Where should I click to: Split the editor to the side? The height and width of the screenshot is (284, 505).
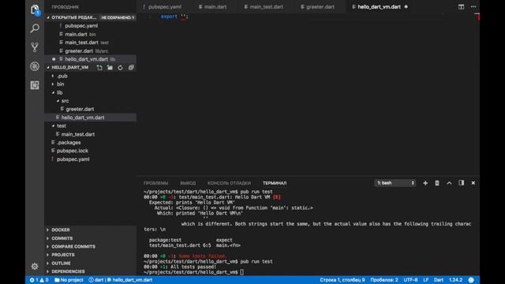(461, 7)
